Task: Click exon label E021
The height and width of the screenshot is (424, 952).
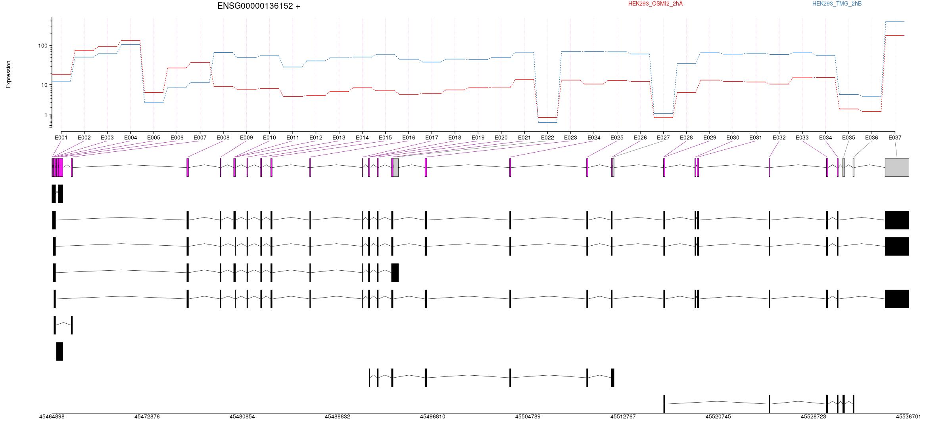Action: (524, 138)
